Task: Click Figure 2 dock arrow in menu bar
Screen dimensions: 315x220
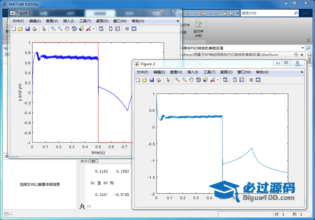Action: (302, 72)
